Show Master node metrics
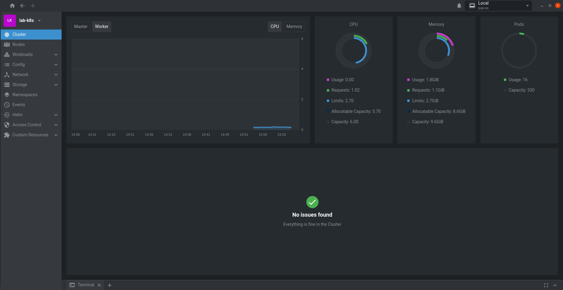 tap(81, 26)
